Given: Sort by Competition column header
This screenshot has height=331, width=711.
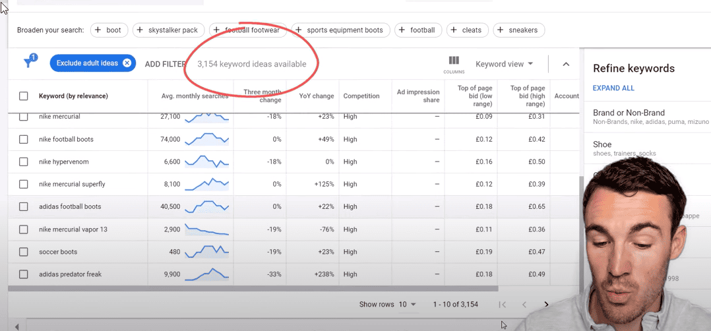Looking at the screenshot, I should click(361, 96).
